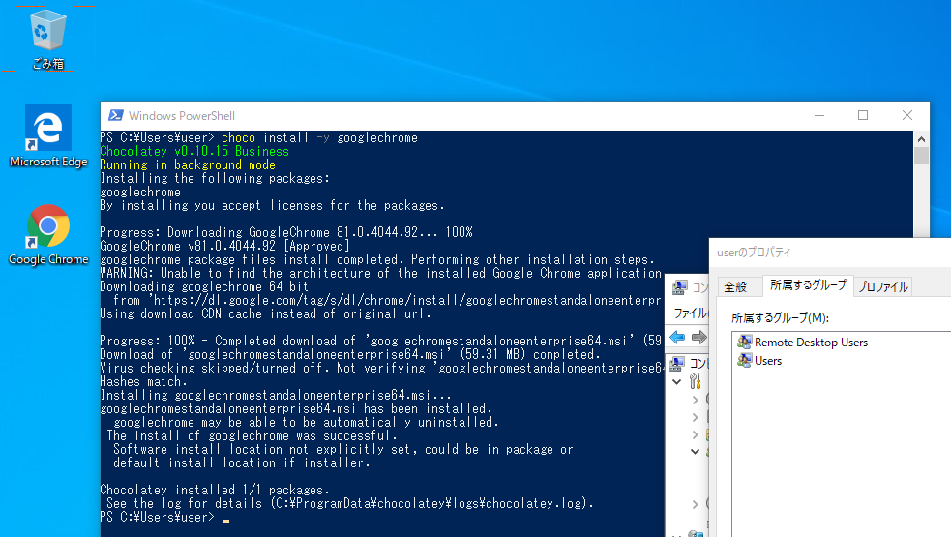Click 'The install of googlechrome was successful.' line
Viewport: 951px width, 537px height.
coord(252,435)
